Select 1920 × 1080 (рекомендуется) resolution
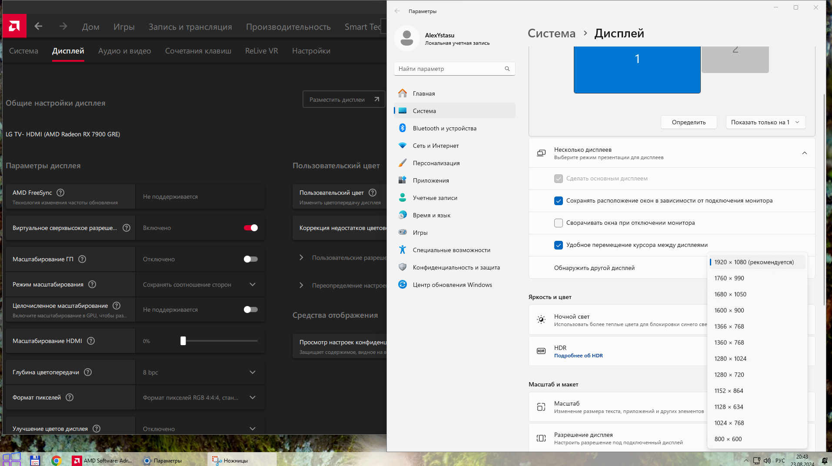Image resolution: width=832 pixels, height=466 pixels. (x=757, y=262)
